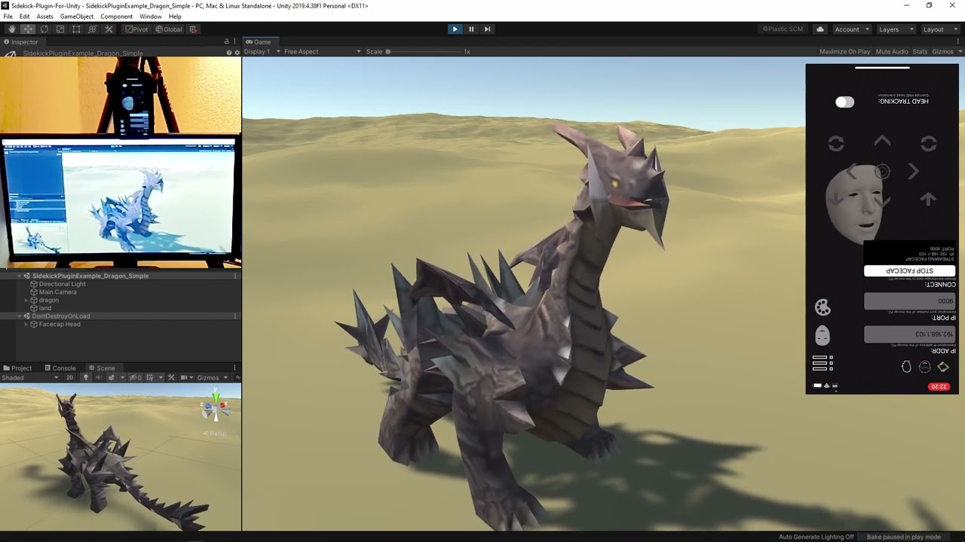Screen dimensions: 965x542
Task: Collapse the SidekickPluginExample_Dragon_Simple scene in Hierarchy
Action: [x=19, y=276]
